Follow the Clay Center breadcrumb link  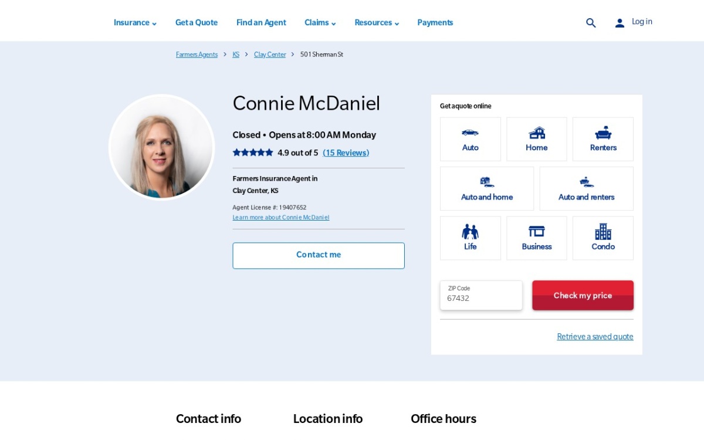pyautogui.click(x=270, y=55)
